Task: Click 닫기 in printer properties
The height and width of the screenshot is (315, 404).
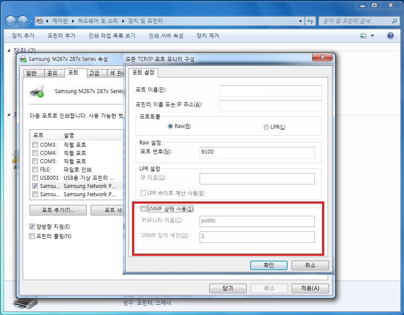Action: click(228, 288)
